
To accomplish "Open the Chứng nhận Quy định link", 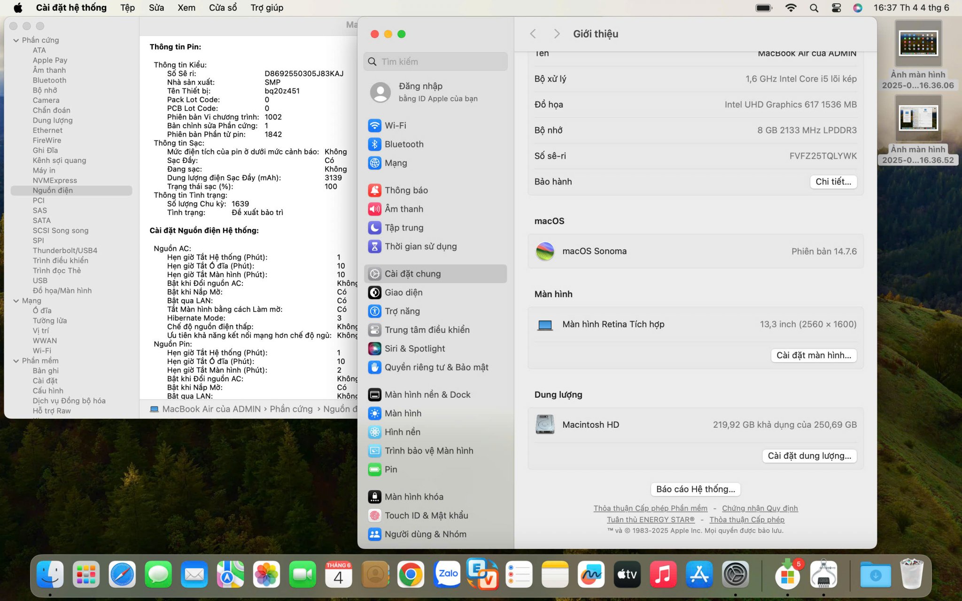I will click(x=760, y=509).
